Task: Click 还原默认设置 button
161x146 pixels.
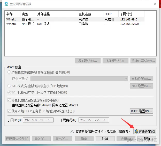Action: pos(17,139)
